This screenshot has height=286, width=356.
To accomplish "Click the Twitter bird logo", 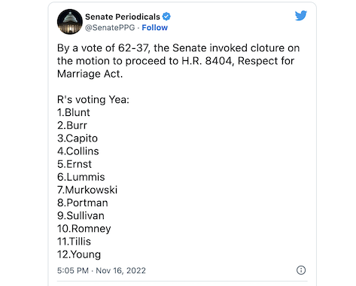I will [x=301, y=16].
